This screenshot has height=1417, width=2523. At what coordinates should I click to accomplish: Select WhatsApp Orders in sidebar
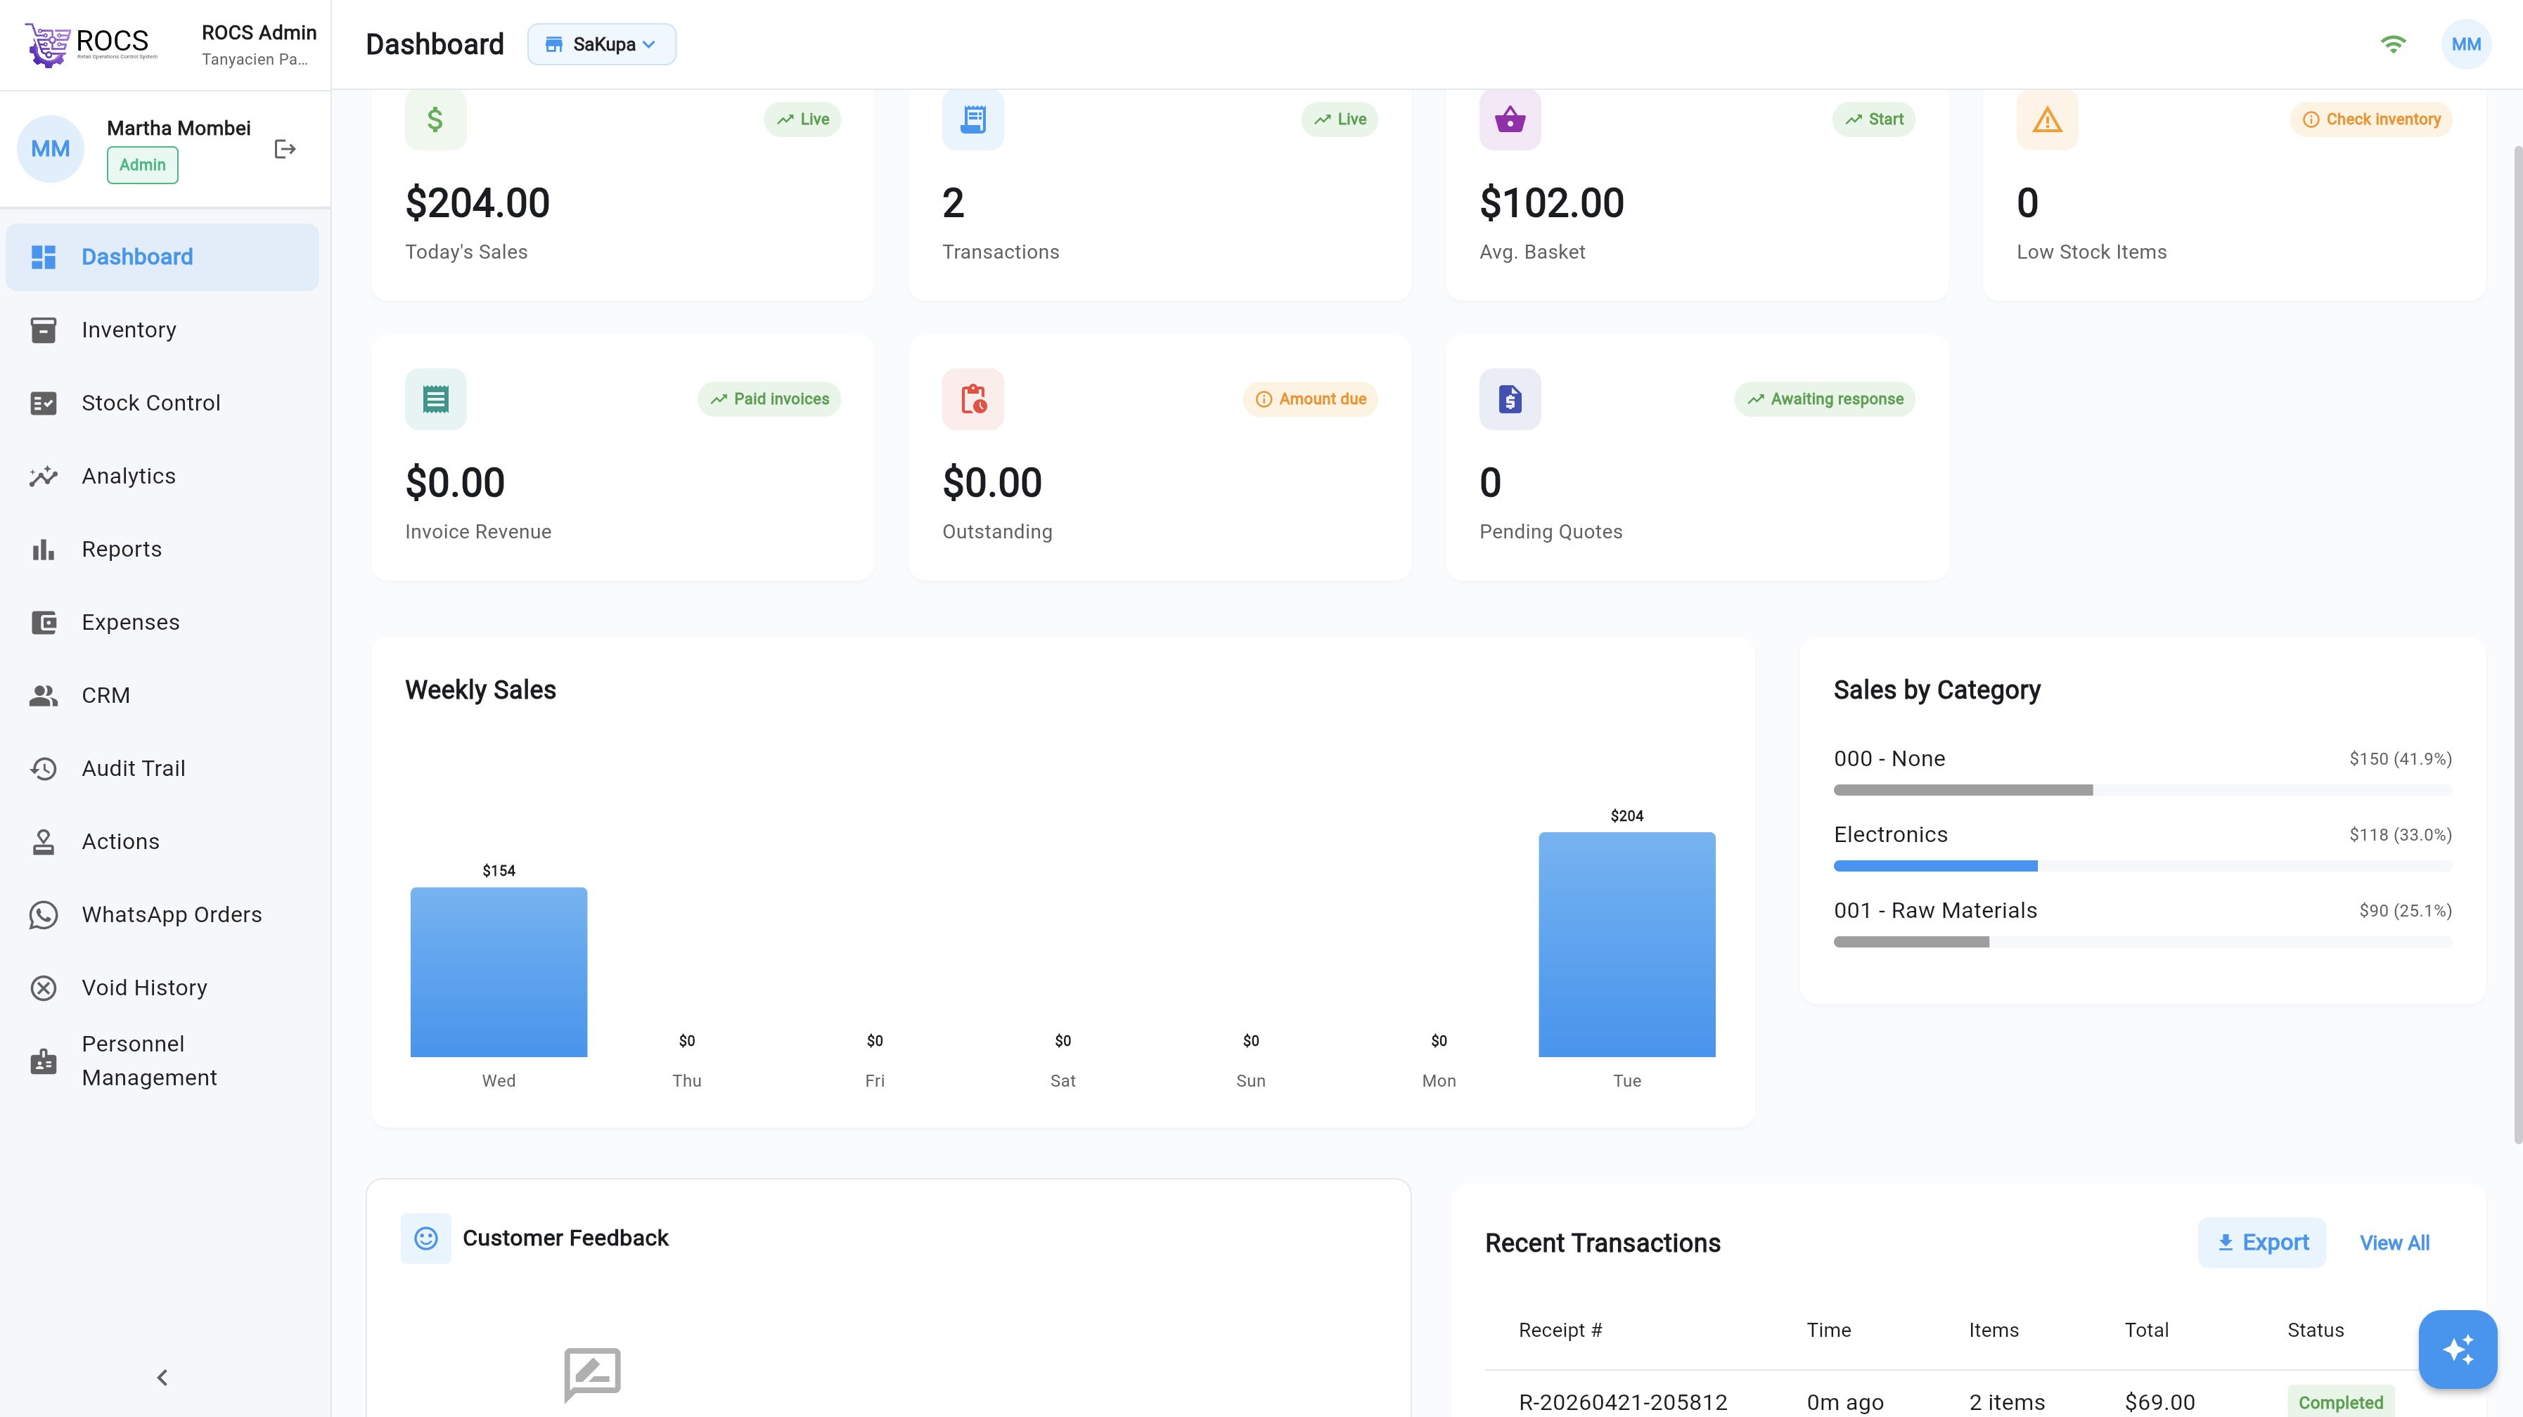tap(172, 914)
